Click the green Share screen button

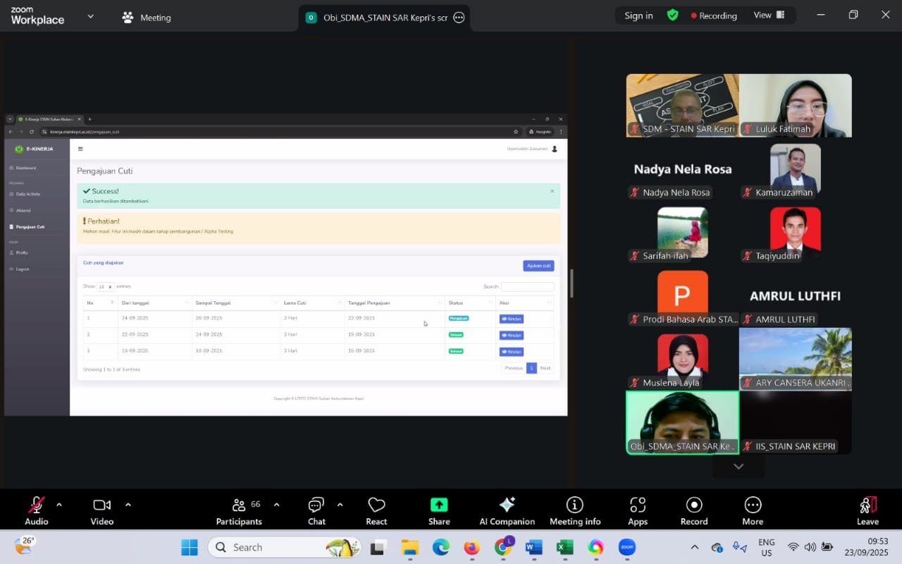pos(439,510)
